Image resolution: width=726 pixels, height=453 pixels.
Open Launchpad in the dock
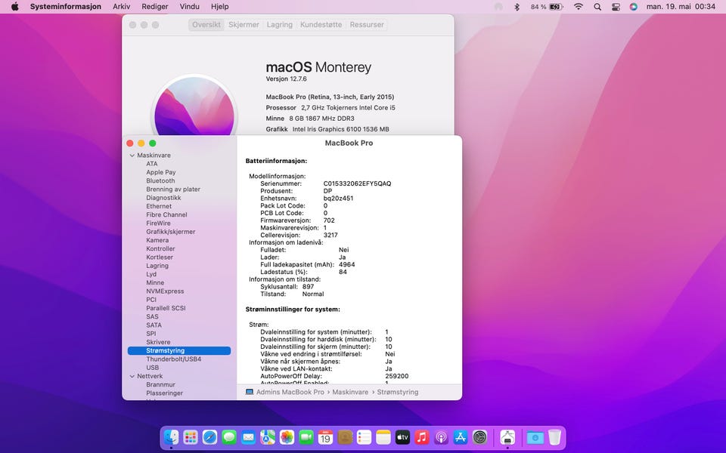point(191,437)
